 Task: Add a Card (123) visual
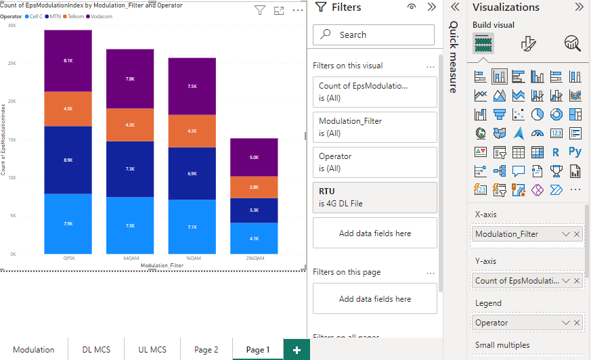(x=556, y=133)
